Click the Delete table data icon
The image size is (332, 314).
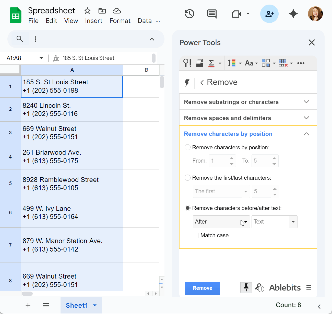[x=283, y=63]
